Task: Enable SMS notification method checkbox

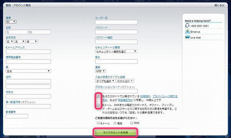Action: click(x=132, y=123)
